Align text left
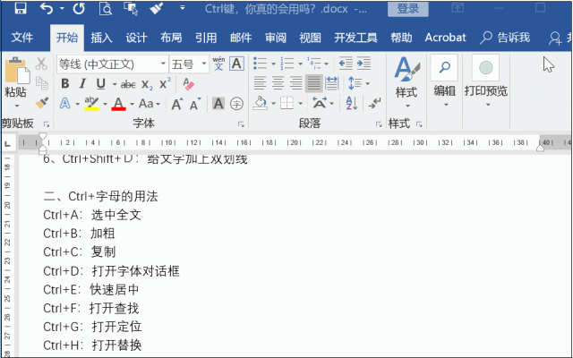The image size is (573, 358). pos(260,83)
